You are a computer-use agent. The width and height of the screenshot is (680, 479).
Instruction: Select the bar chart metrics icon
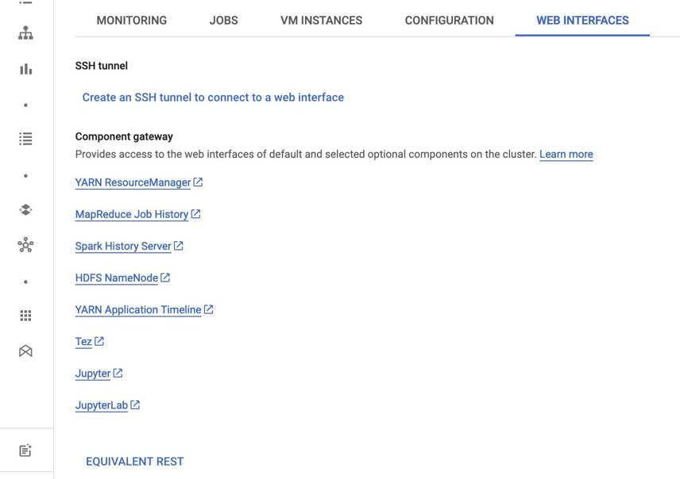click(x=25, y=69)
